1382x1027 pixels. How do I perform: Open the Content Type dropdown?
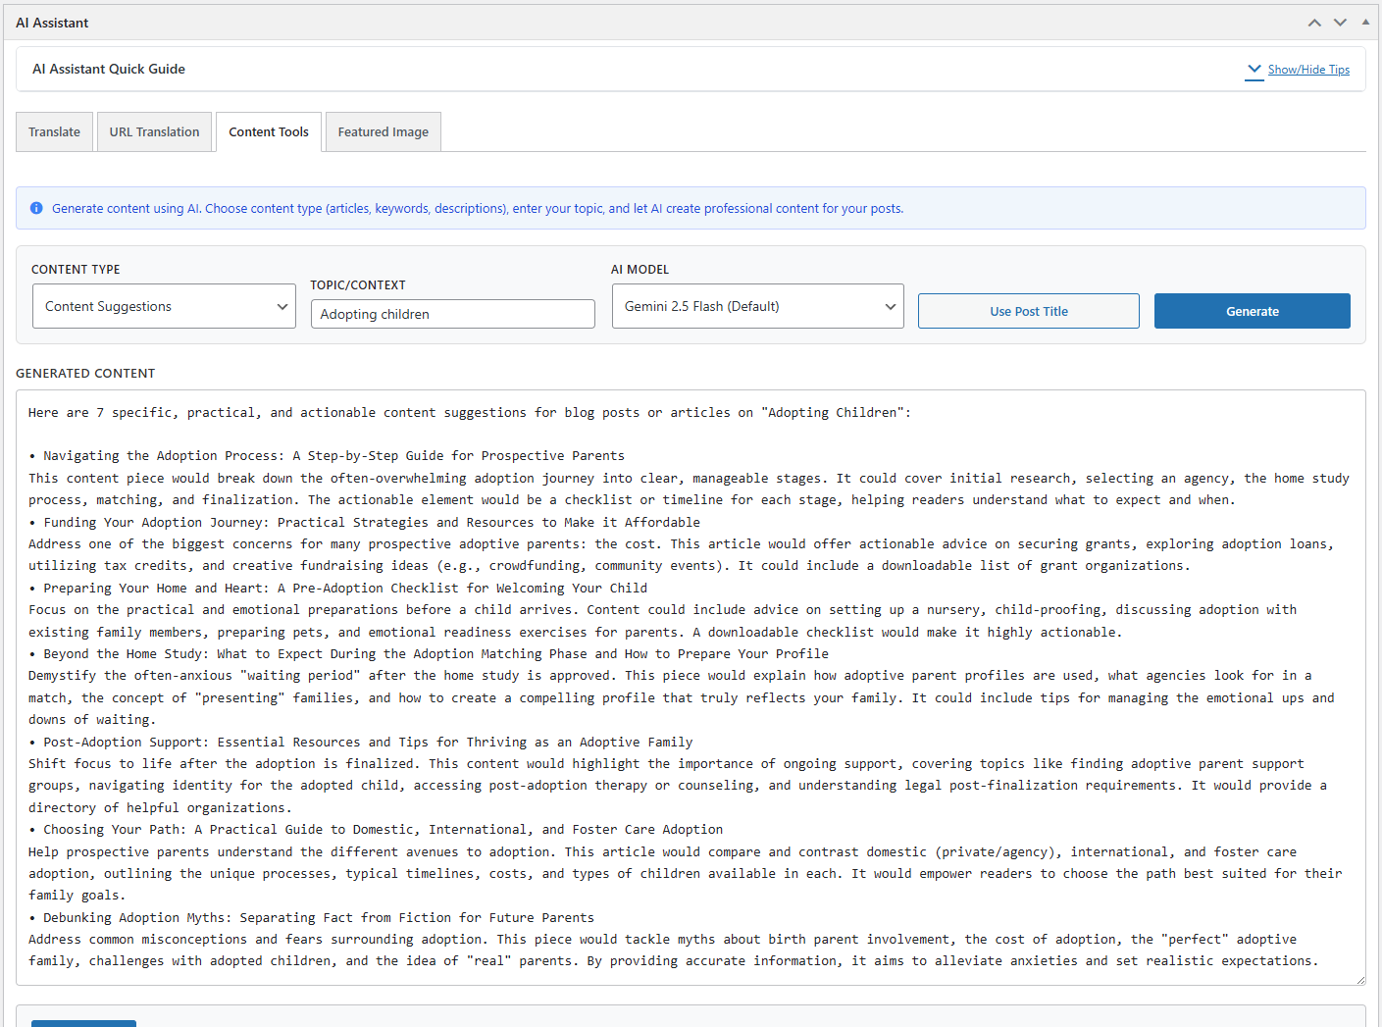(x=164, y=306)
